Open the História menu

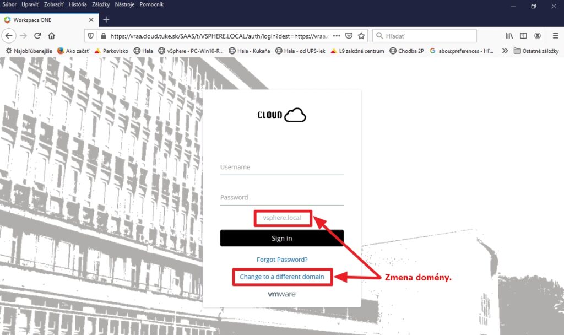point(78,4)
